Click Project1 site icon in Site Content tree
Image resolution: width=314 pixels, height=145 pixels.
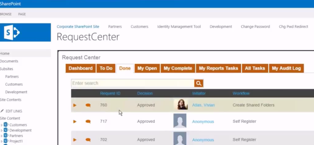click(6, 141)
